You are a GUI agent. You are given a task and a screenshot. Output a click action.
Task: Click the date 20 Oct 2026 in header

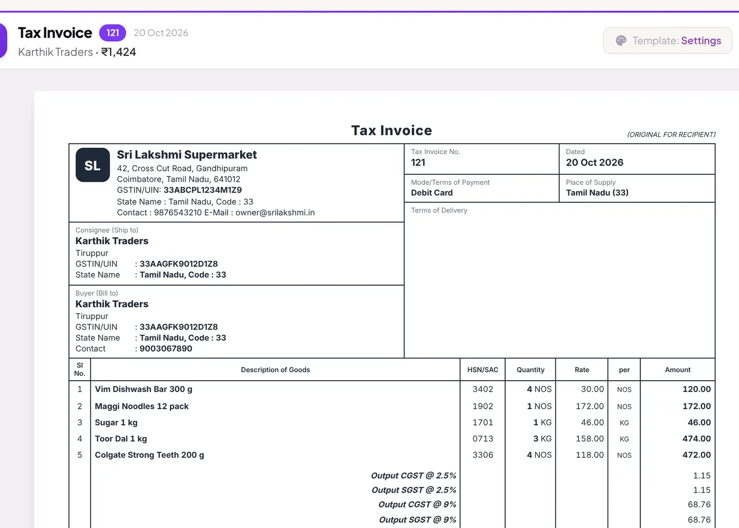[161, 33]
